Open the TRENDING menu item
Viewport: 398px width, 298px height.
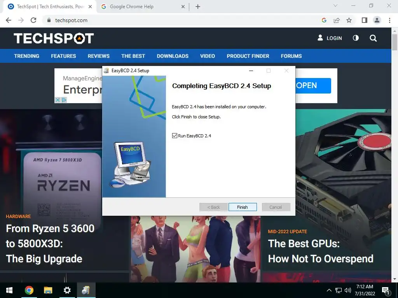tap(27, 56)
